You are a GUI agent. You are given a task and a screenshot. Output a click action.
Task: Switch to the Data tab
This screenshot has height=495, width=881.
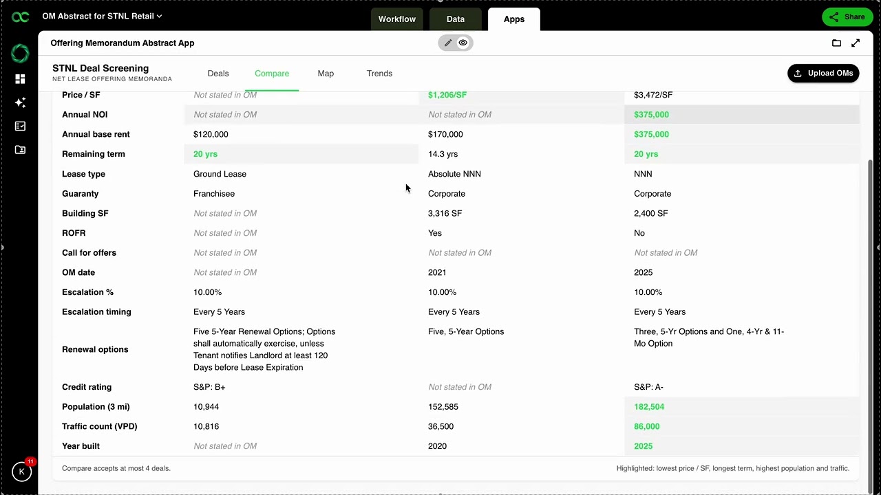456,19
